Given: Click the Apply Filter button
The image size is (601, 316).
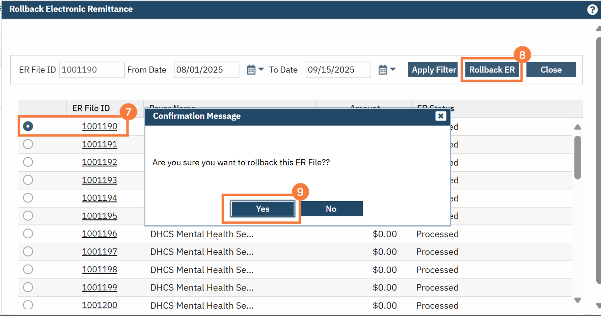Looking at the screenshot, I should [433, 70].
